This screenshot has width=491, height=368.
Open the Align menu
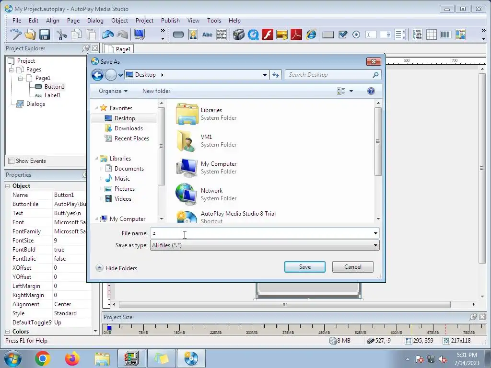point(53,20)
